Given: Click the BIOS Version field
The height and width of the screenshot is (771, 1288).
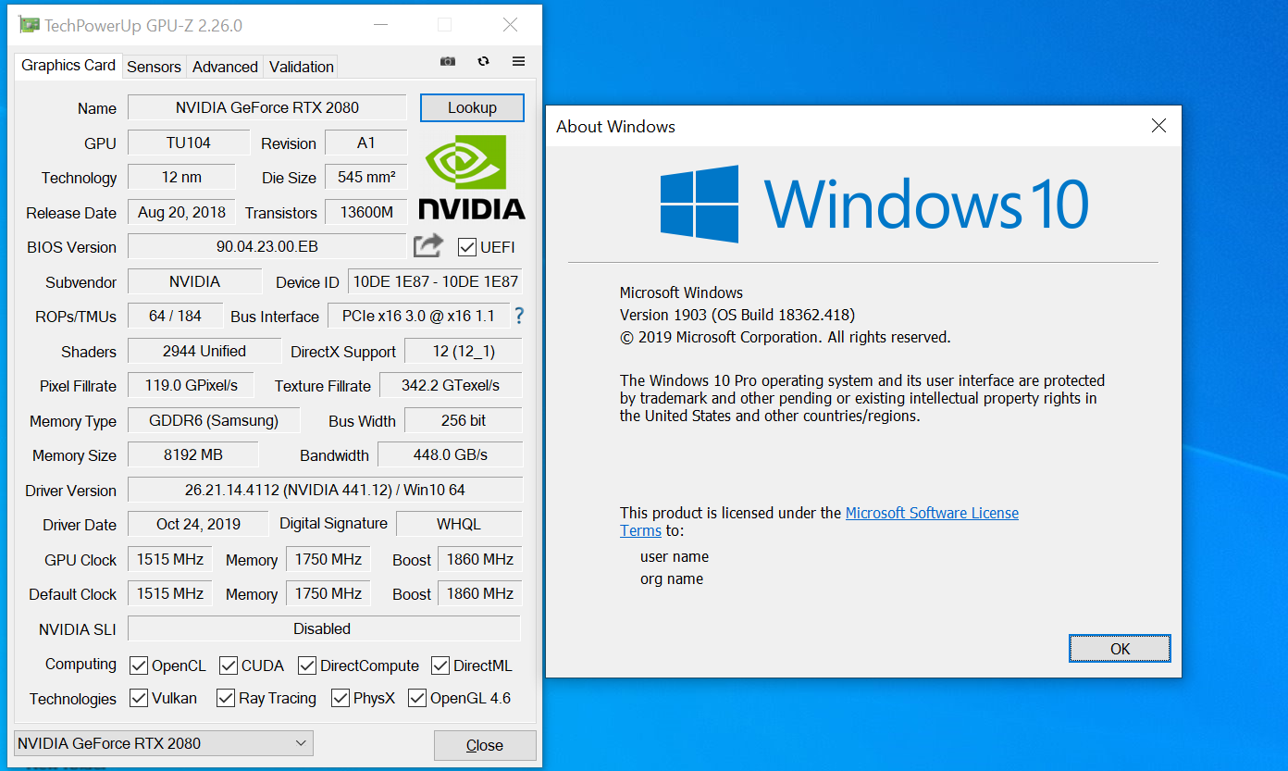Looking at the screenshot, I should click(x=266, y=247).
